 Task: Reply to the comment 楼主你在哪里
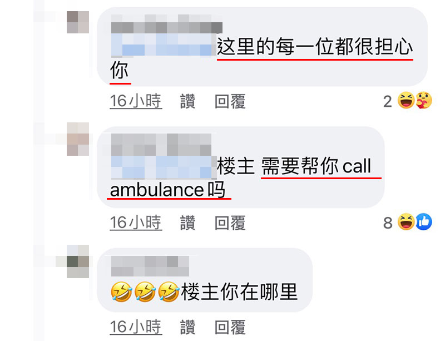coord(230,327)
